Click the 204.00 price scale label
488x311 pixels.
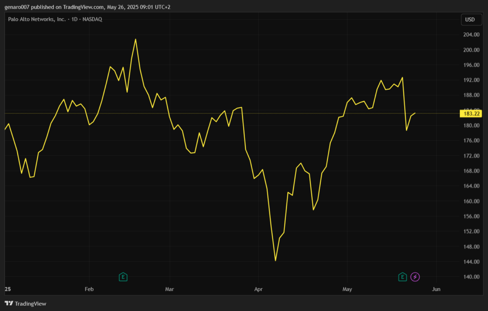[471, 35]
